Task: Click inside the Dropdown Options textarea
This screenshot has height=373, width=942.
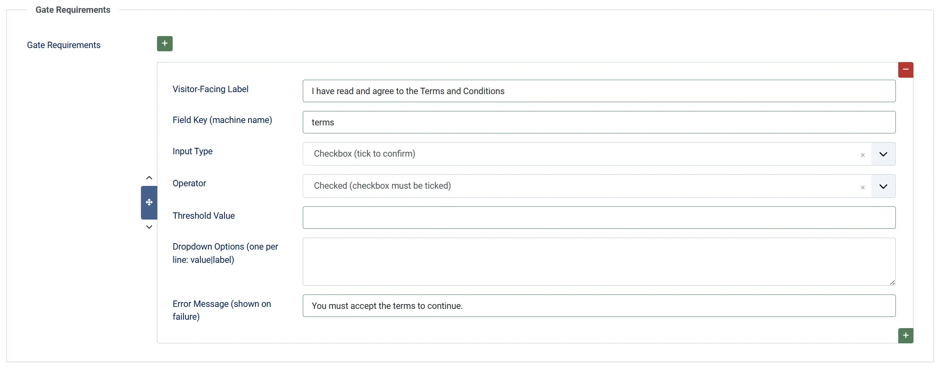Action: pos(599,262)
